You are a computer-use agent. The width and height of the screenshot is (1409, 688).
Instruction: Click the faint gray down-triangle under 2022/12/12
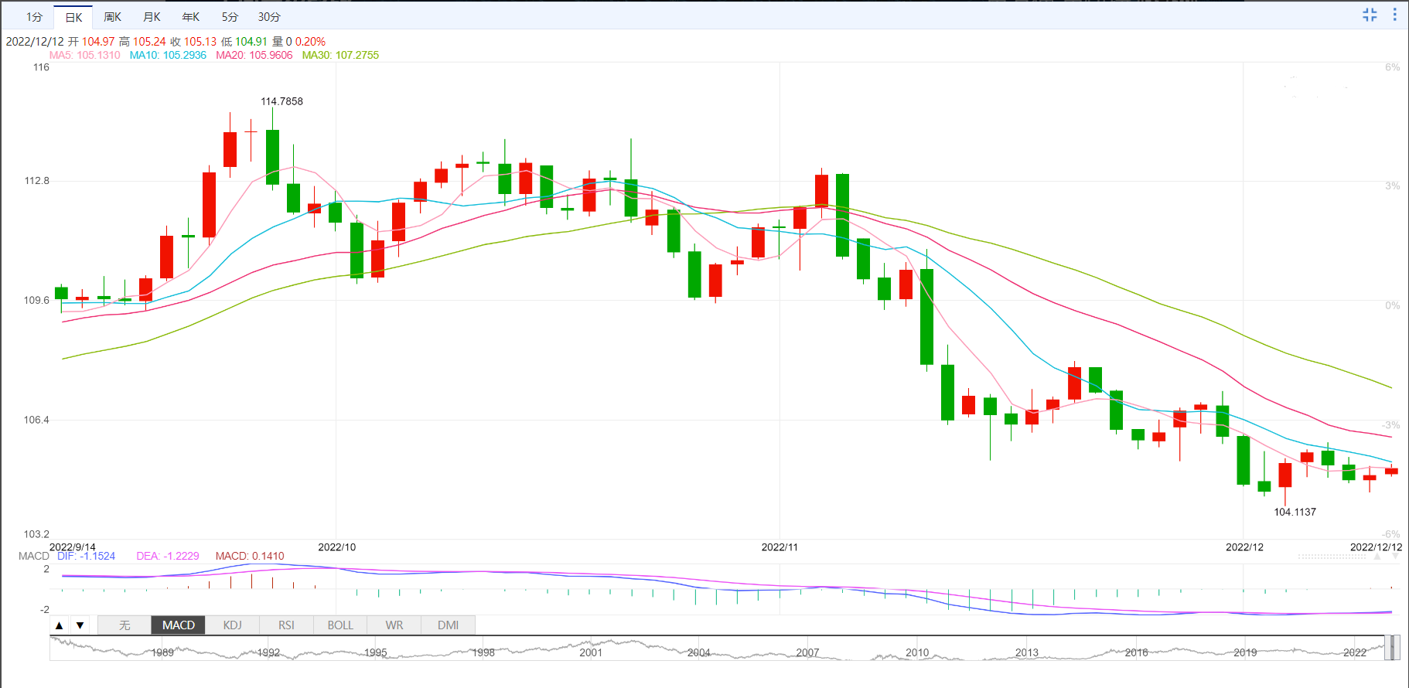pos(1395,557)
